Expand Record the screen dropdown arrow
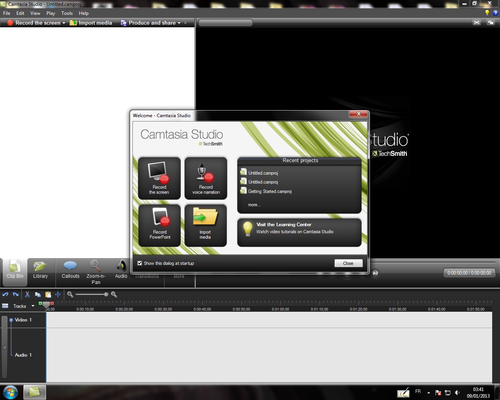 64,23
